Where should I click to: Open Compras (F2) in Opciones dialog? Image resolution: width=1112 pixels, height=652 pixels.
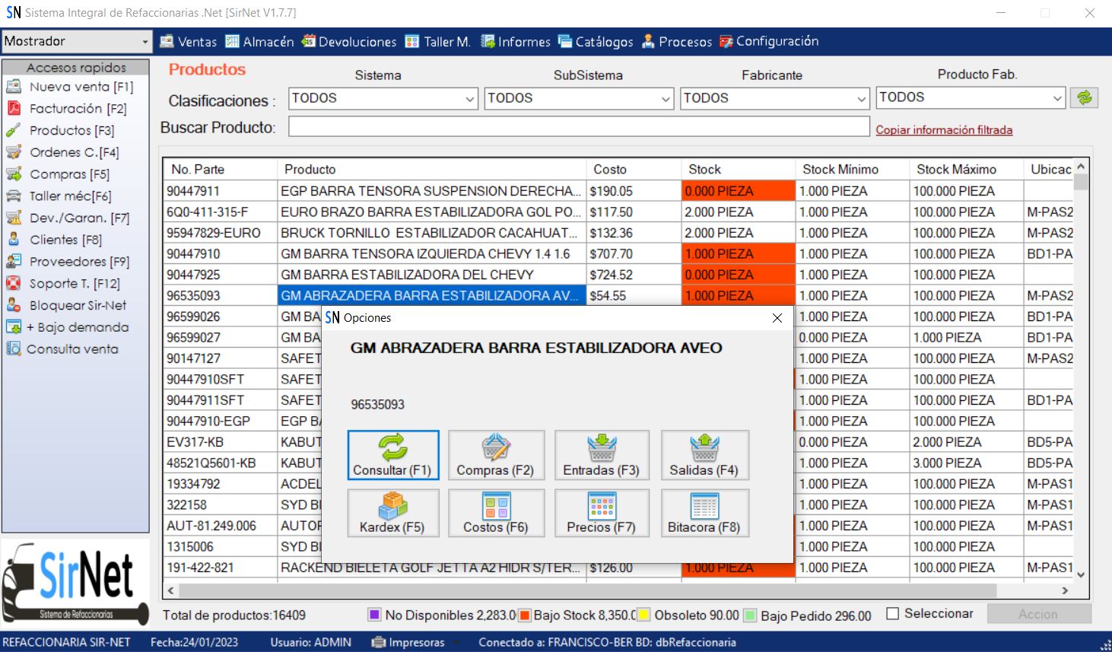[496, 455]
